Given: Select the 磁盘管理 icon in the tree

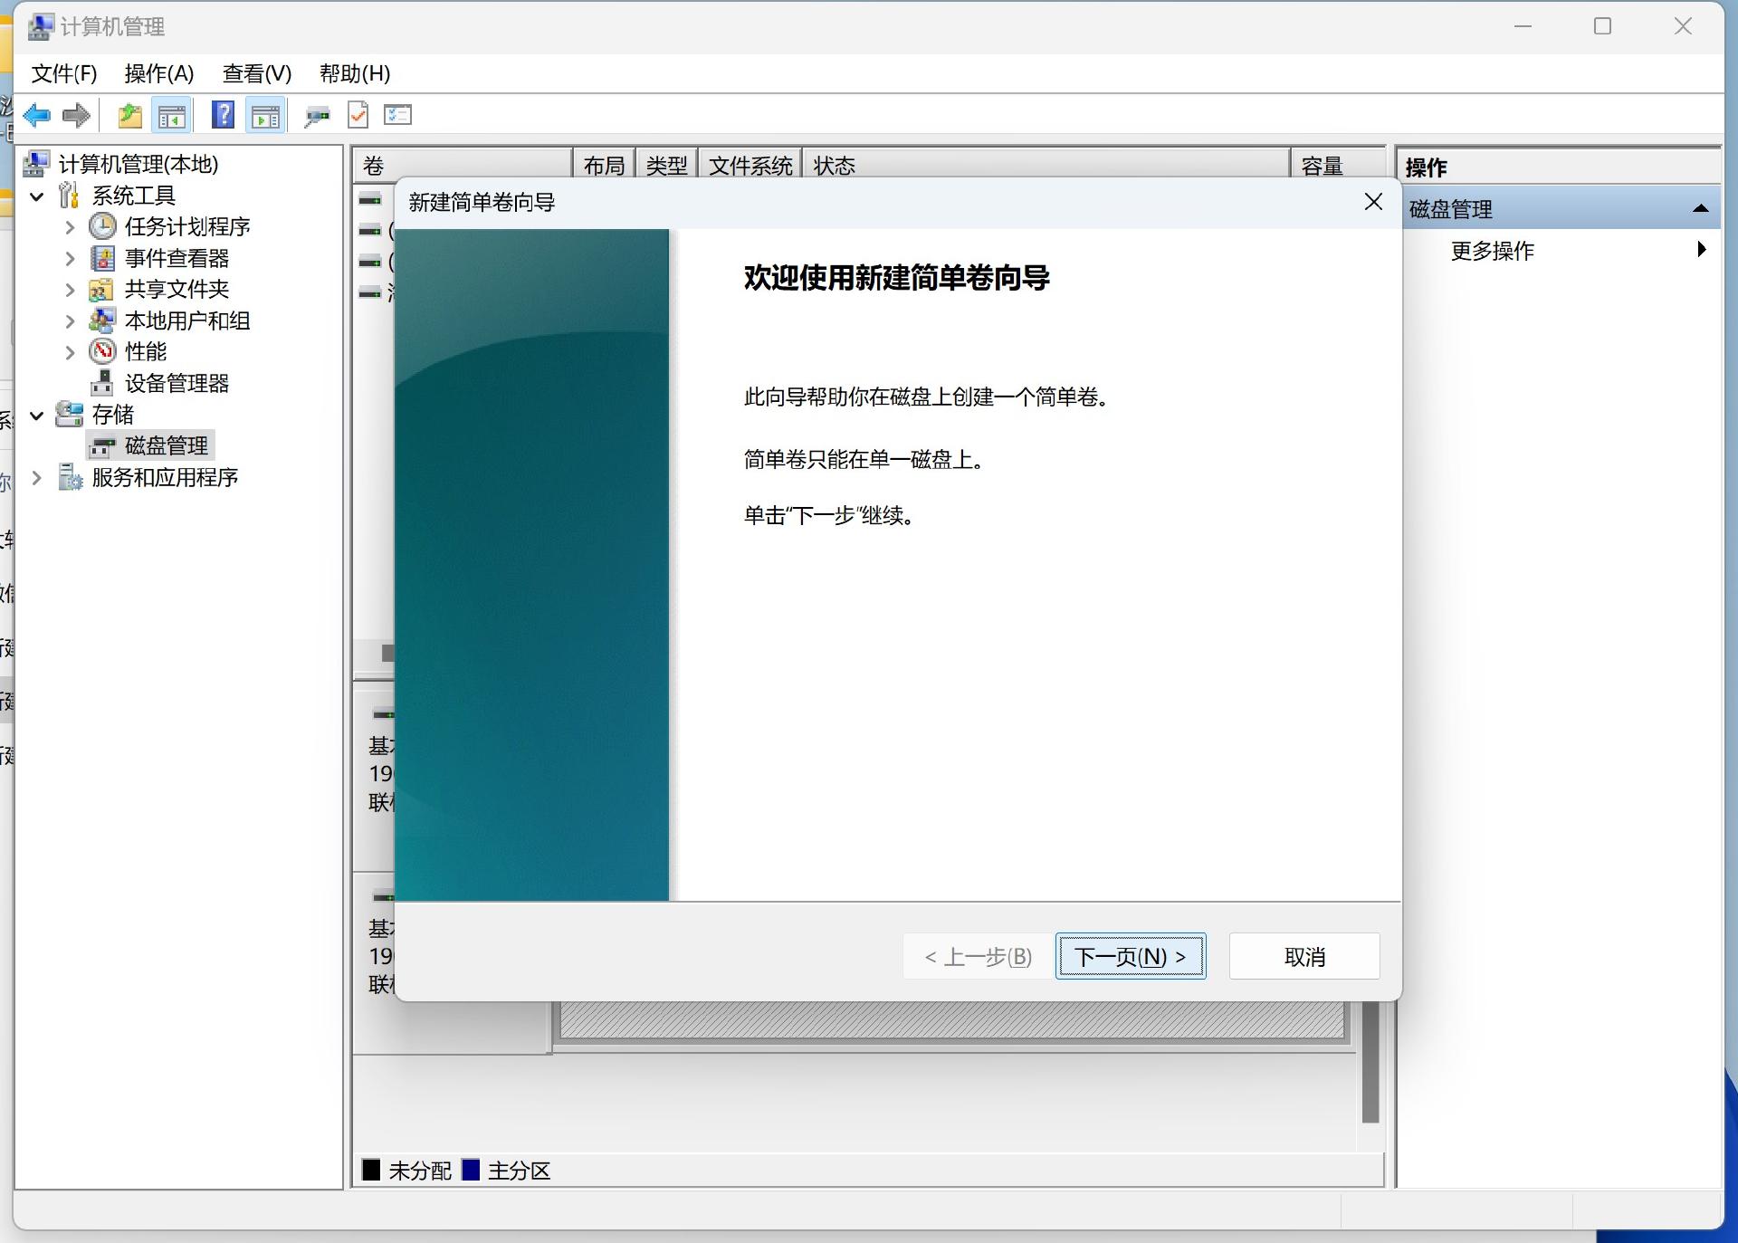Looking at the screenshot, I should click(x=103, y=445).
